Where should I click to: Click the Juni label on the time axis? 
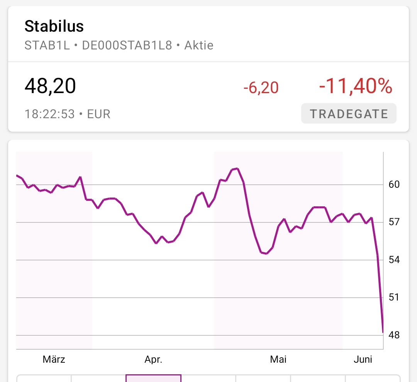[363, 360]
